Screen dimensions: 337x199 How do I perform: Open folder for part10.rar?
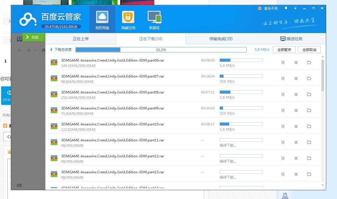pyautogui.click(x=309, y=126)
